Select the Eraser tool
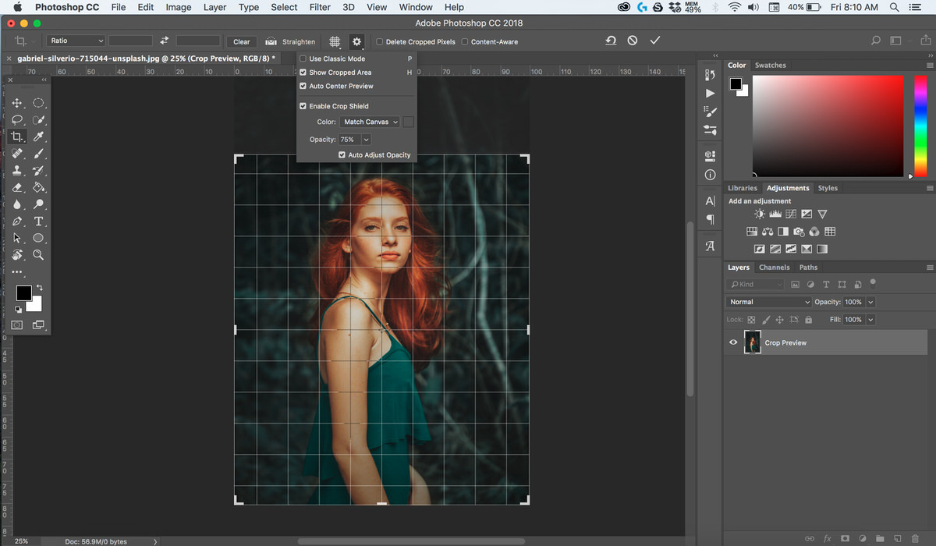 coord(17,188)
